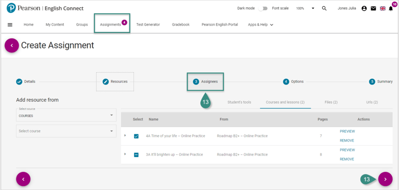Change language via UK flag icon
399x190 pixels.
pyautogui.click(x=382, y=8)
